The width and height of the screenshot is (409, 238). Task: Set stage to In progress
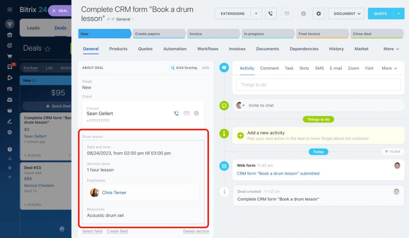point(268,34)
